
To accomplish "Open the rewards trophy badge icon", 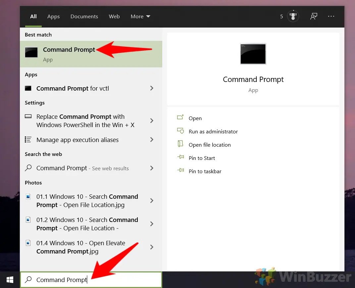I will (293, 16).
